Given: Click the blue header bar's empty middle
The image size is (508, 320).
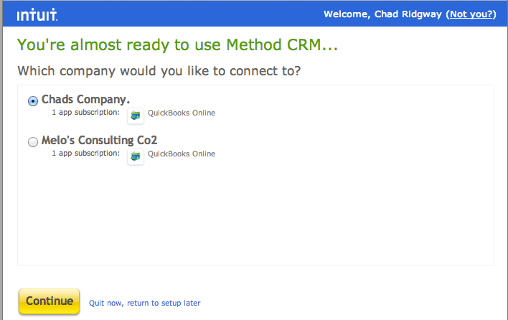Looking at the screenshot, I should pos(187,14).
